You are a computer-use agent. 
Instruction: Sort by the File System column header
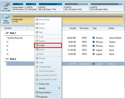pos(84,28)
